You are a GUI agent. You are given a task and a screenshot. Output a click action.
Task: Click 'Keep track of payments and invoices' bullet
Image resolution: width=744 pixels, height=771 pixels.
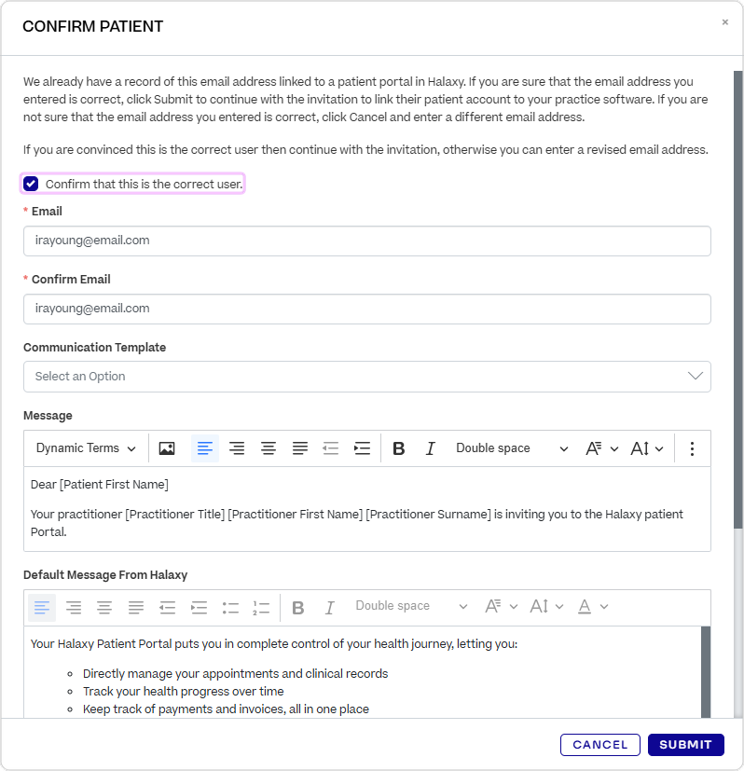pyautogui.click(x=226, y=709)
